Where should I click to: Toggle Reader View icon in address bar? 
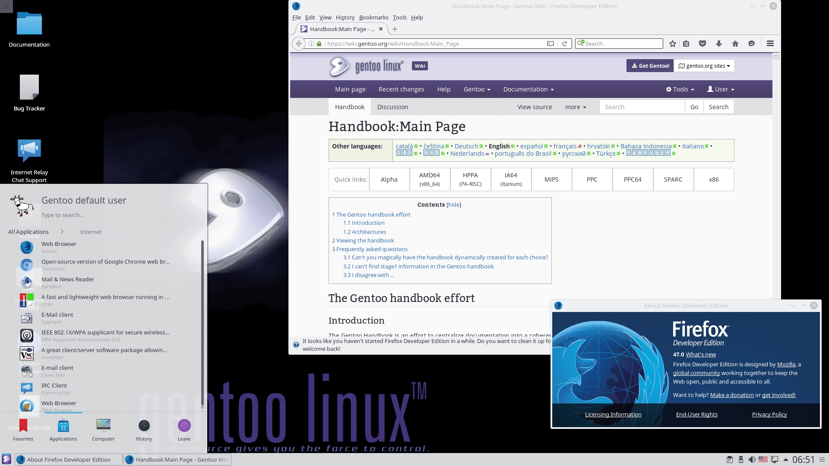tap(550, 44)
